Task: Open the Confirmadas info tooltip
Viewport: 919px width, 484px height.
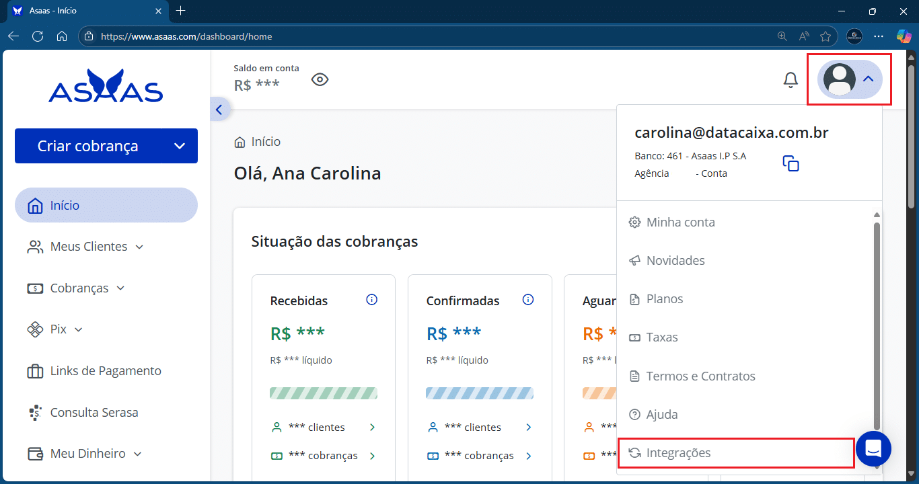Action: 528,300
